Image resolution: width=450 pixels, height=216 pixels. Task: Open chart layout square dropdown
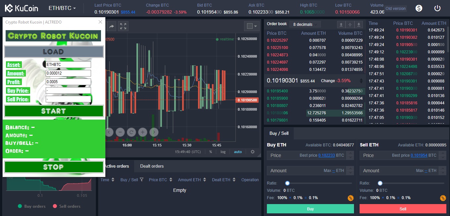click(252, 26)
